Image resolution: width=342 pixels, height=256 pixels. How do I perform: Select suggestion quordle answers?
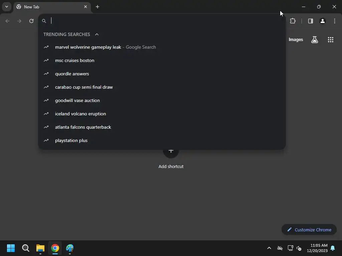click(162, 74)
